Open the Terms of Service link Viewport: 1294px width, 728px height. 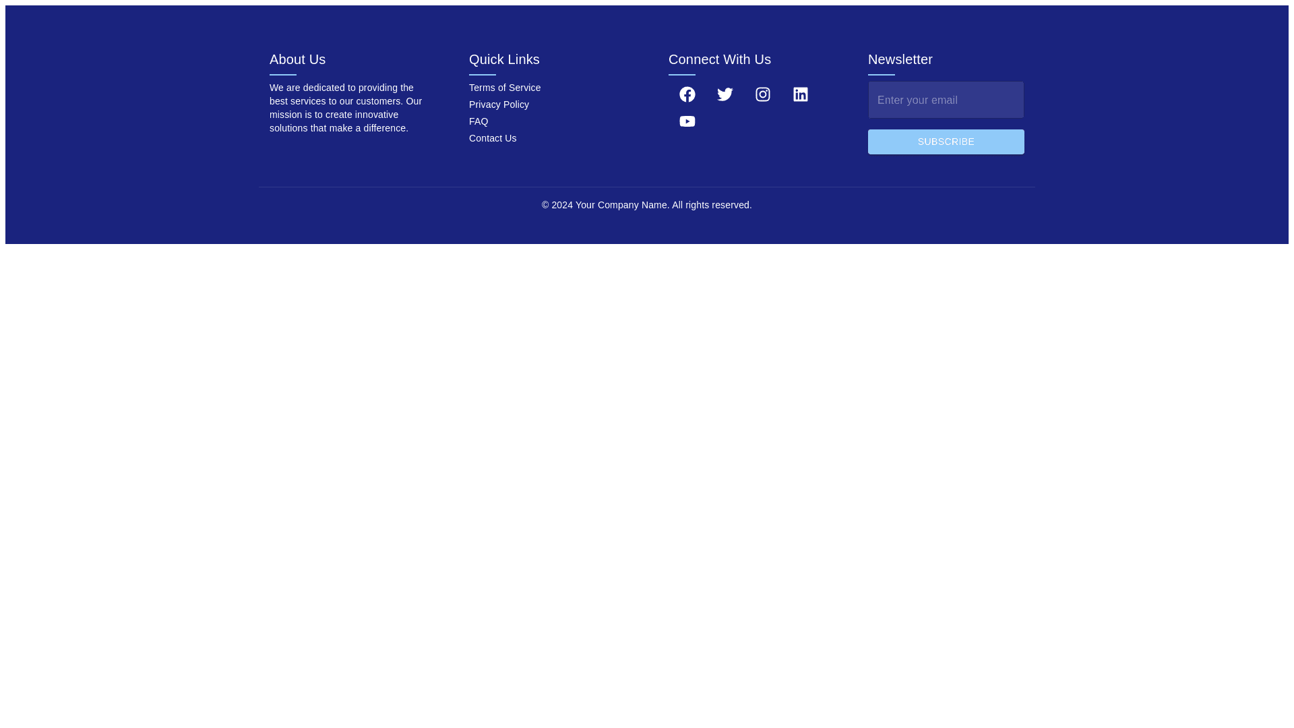[x=504, y=88]
